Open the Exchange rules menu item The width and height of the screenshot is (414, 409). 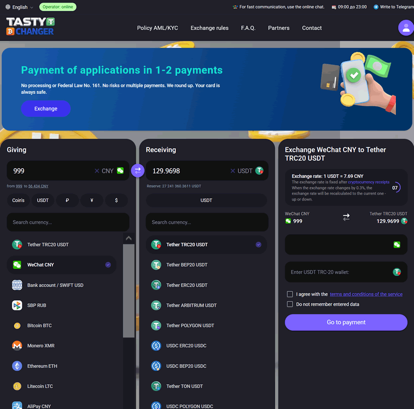pyautogui.click(x=209, y=28)
